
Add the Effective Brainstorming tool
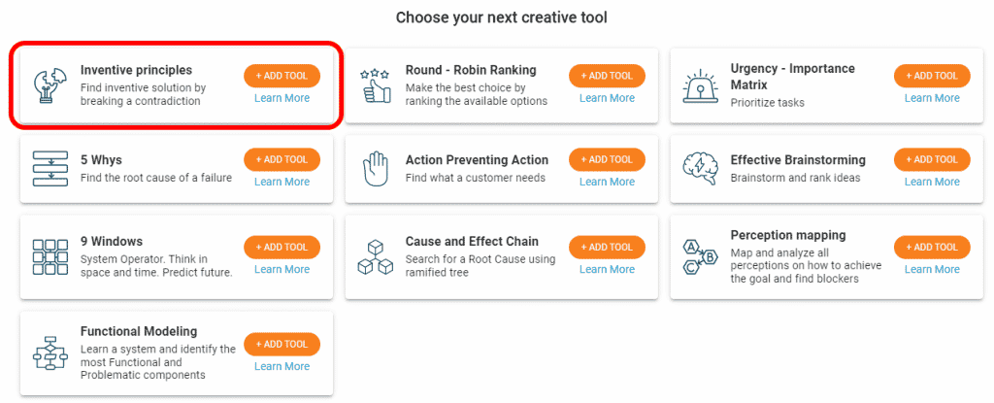932,159
